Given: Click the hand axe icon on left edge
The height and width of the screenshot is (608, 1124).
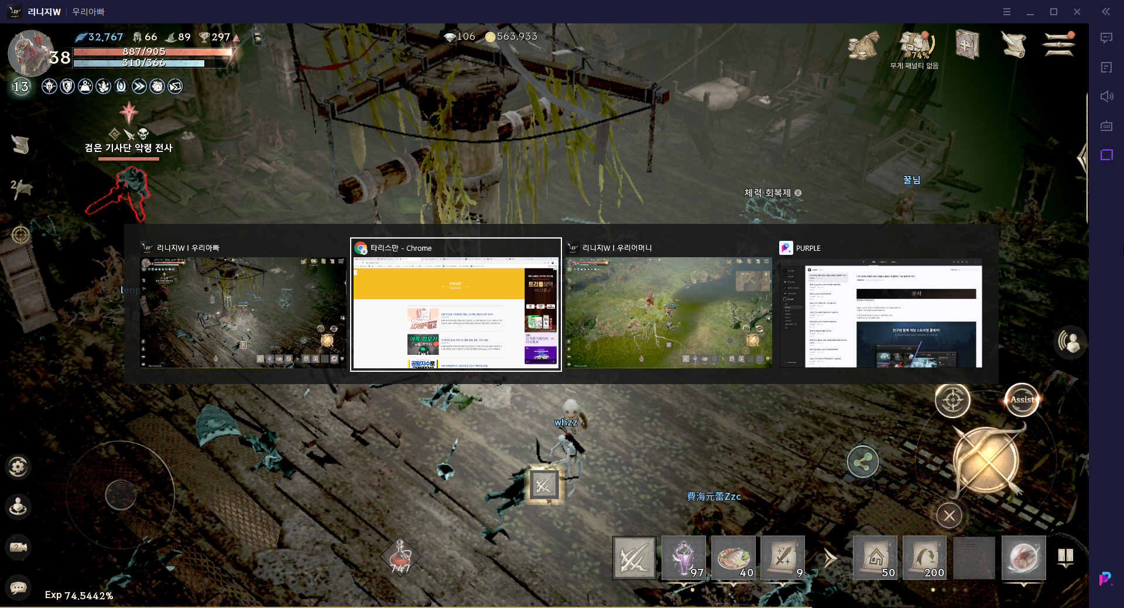Looking at the screenshot, I should click(21, 188).
